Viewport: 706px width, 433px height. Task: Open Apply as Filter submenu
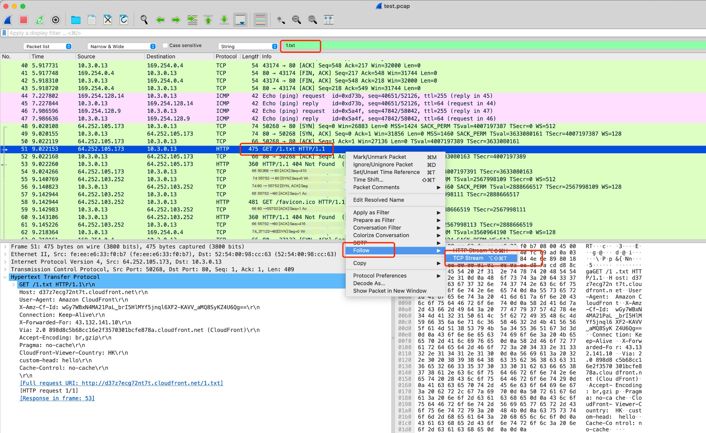coord(395,212)
